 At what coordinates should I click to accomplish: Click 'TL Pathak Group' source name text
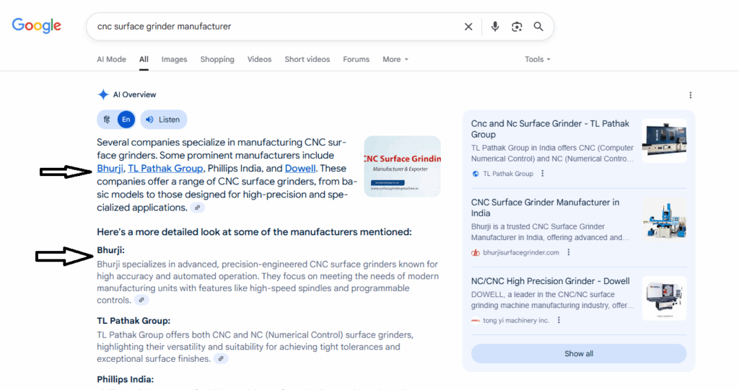(x=508, y=174)
